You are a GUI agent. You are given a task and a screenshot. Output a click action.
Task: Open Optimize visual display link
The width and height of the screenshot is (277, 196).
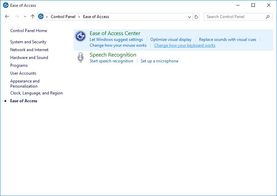(x=171, y=40)
